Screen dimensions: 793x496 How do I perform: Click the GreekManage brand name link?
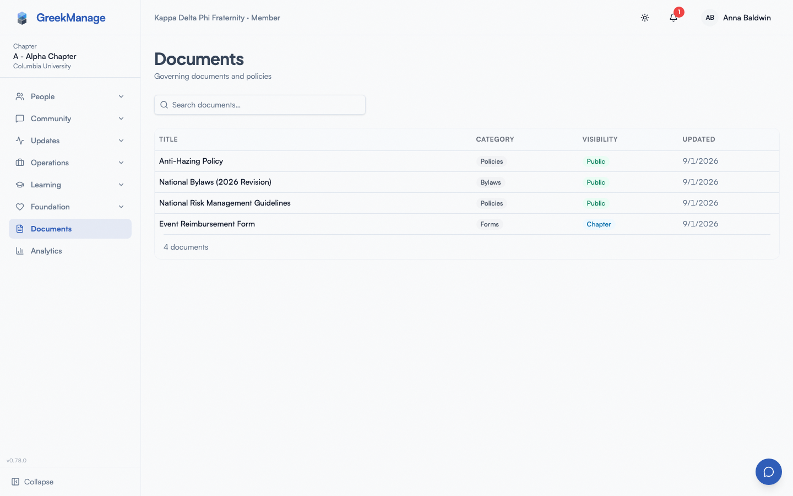(71, 18)
